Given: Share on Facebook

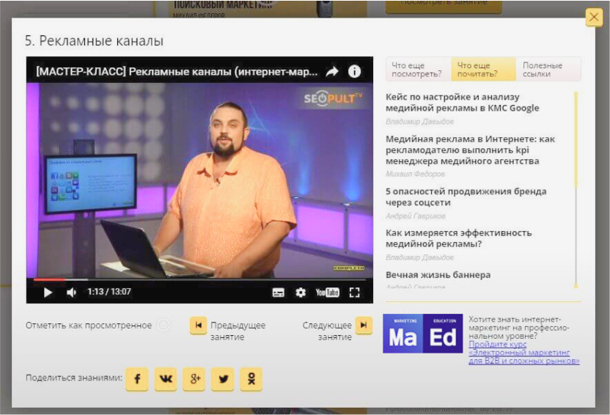Looking at the screenshot, I should [x=137, y=379].
